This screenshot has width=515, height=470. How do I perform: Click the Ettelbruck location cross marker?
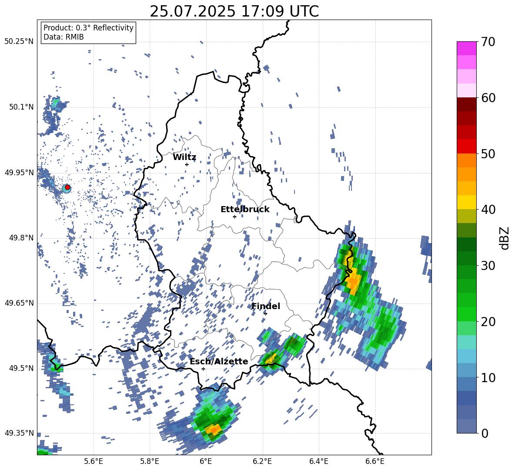[x=234, y=217]
